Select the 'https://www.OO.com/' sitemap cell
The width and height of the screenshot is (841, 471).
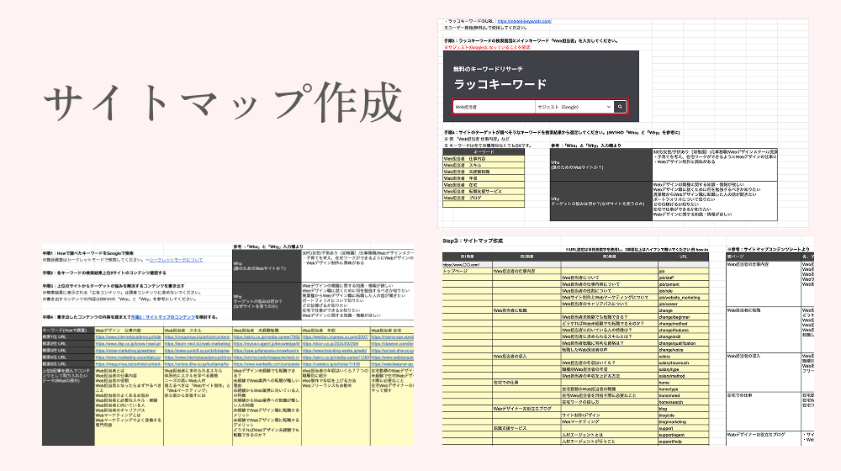[467, 264]
